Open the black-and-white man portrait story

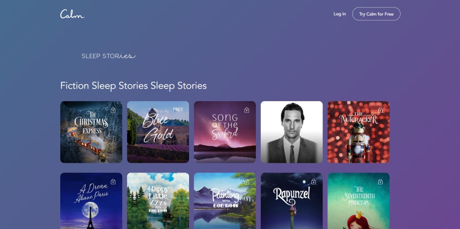point(292,132)
